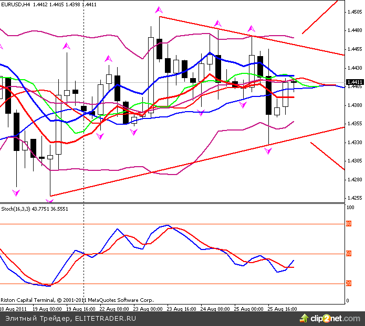The height and width of the screenshot is (326, 365).
Task: Click the 1.4255 price axis label
Action: coord(354,198)
